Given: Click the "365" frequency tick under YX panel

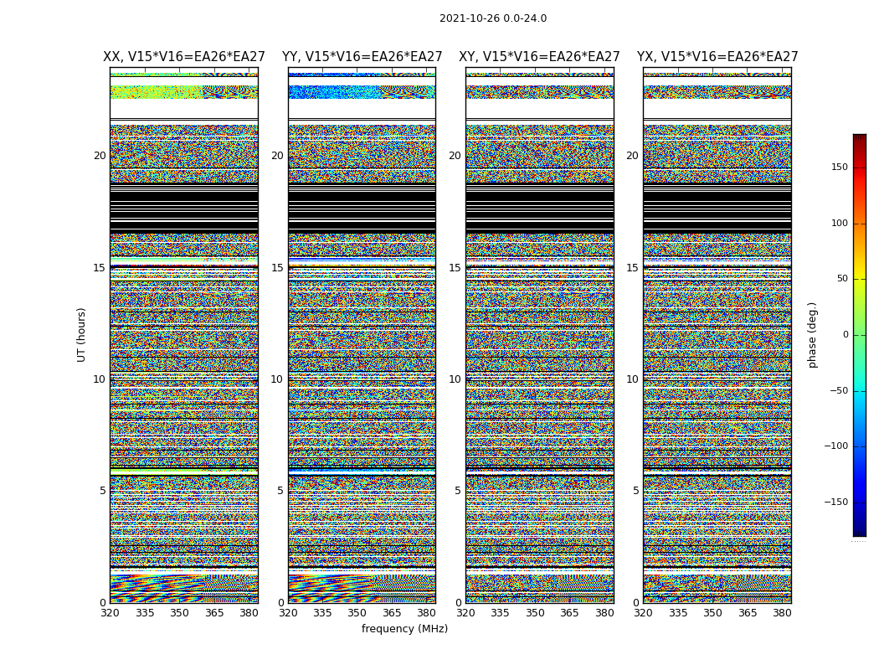Looking at the screenshot, I should point(748,613).
